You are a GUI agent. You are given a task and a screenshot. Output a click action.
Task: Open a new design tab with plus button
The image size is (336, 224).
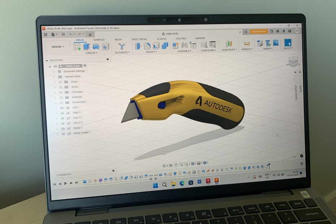pyautogui.click(x=246, y=32)
